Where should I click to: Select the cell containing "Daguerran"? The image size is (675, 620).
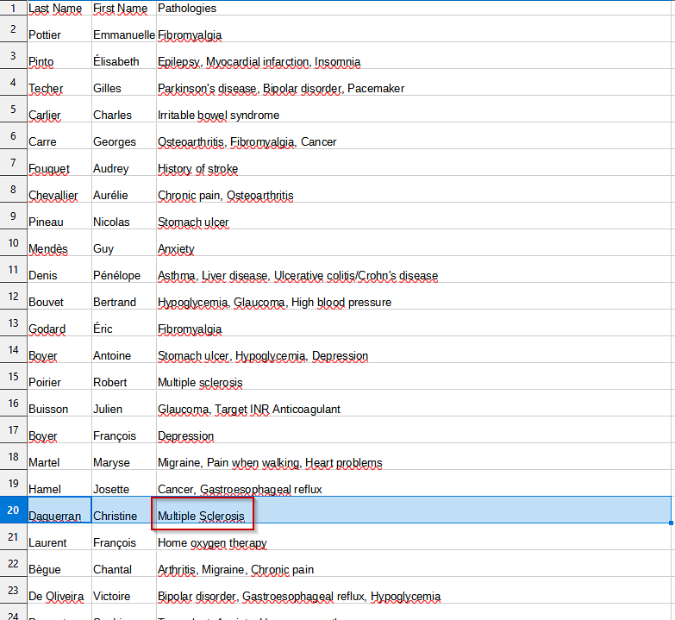click(x=55, y=516)
